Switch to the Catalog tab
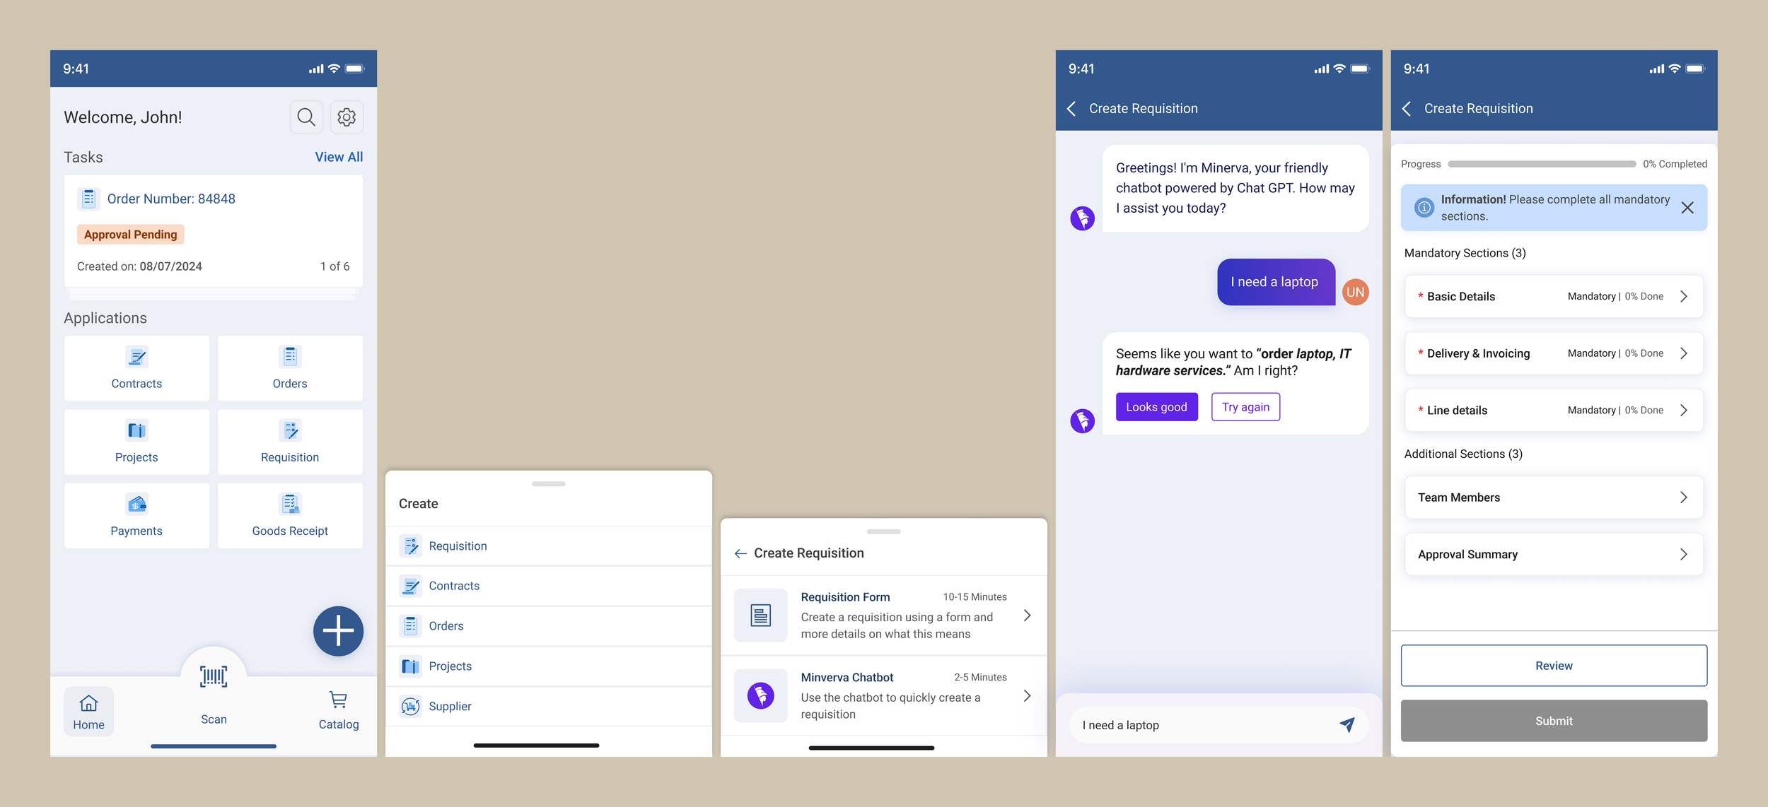 (338, 710)
